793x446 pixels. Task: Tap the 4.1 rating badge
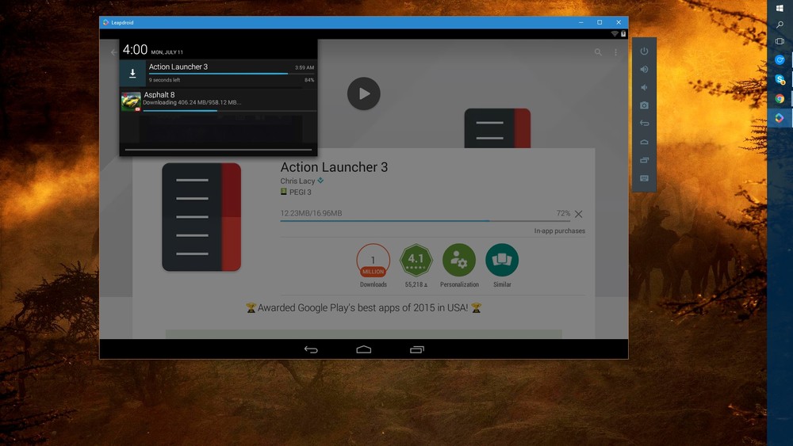pyautogui.click(x=416, y=260)
